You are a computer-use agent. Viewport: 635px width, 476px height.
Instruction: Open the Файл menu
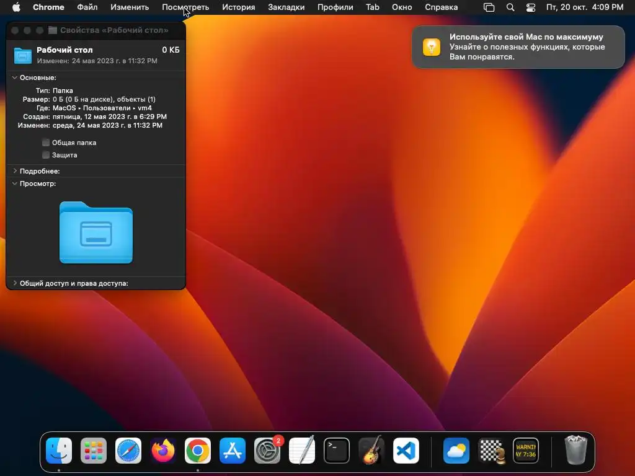point(87,7)
